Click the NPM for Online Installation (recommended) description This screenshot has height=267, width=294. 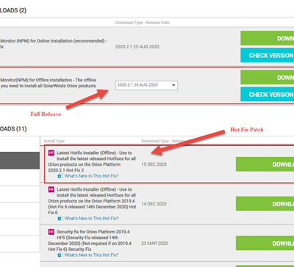pyautogui.click(x=54, y=44)
